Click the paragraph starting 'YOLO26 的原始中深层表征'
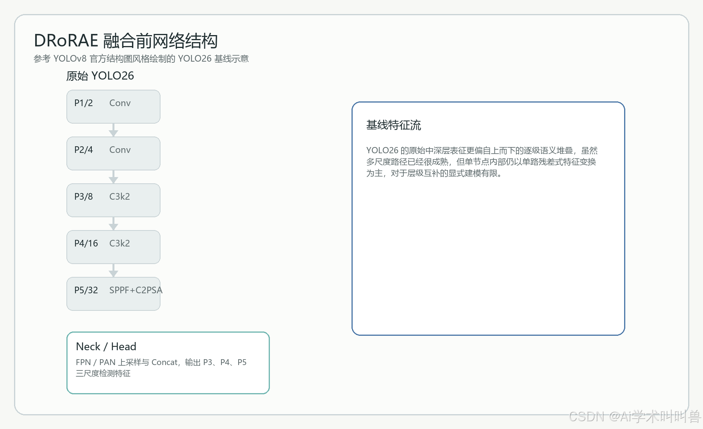Viewport: 703px width, 429px height. 482,162
